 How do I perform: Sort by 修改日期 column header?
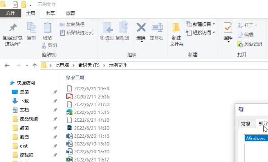(x=75, y=77)
